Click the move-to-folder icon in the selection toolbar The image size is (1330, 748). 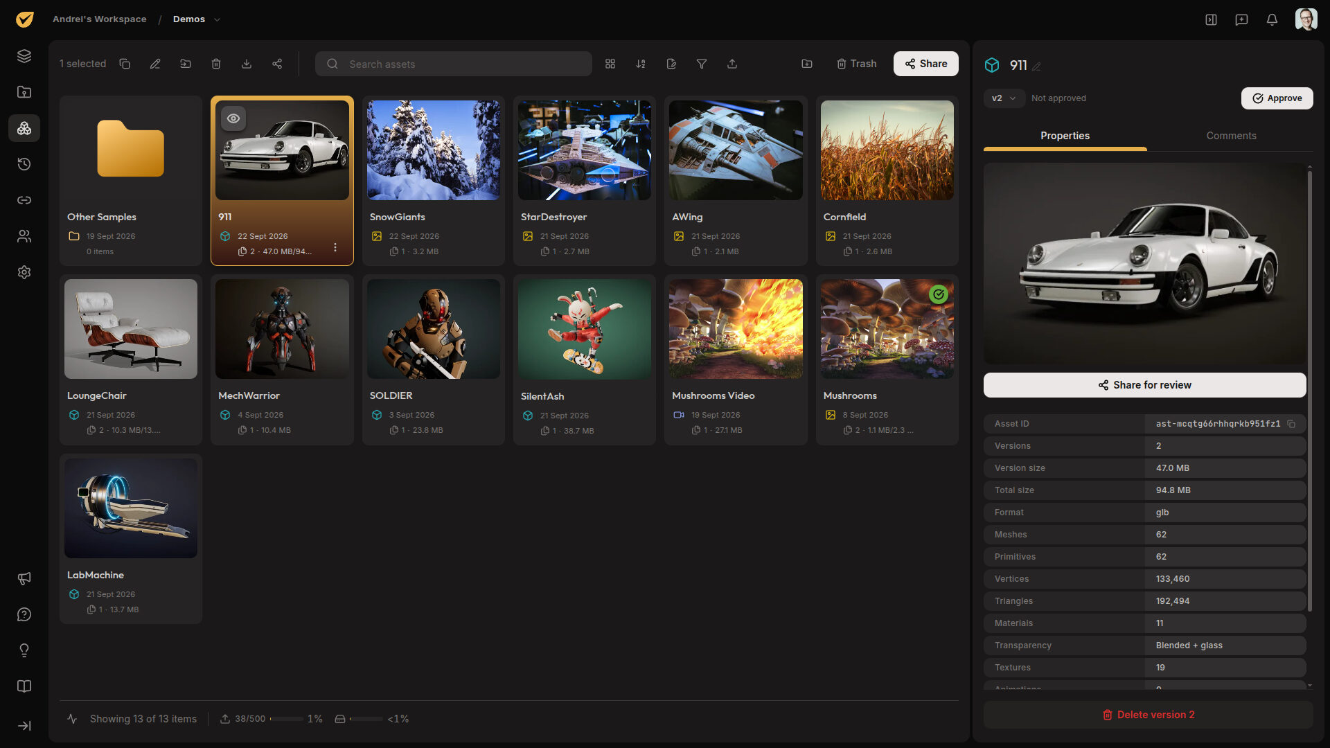tap(186, 64)
